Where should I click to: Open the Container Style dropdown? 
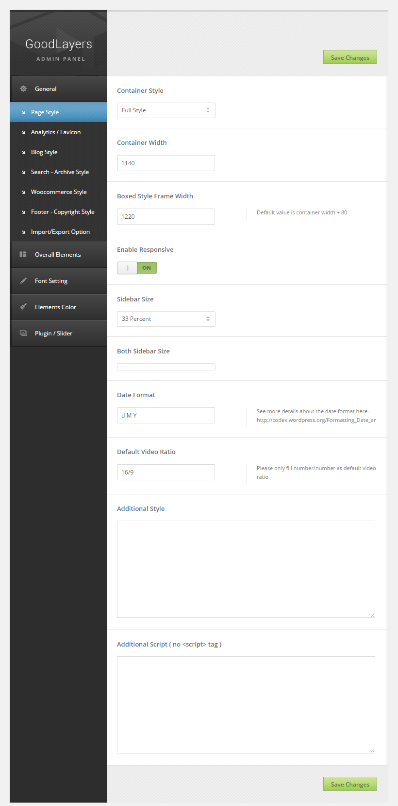pos(166,110)
